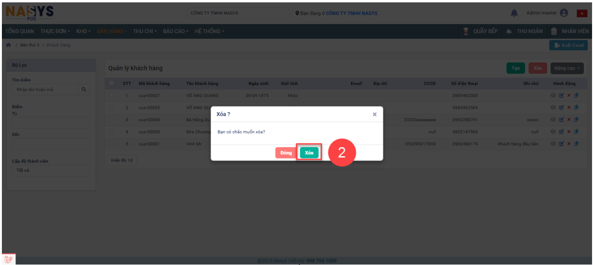Open the Hiển thị 10 page size selector

click(122, 160)
